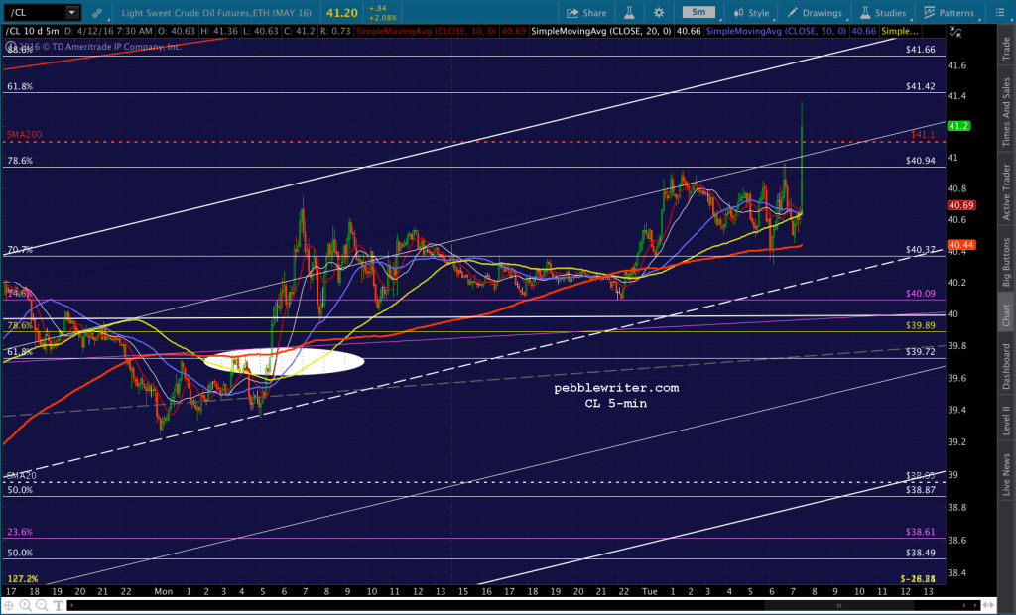
Task: Open the Patterns dropdown menu
Action: (x=949, y=12)
